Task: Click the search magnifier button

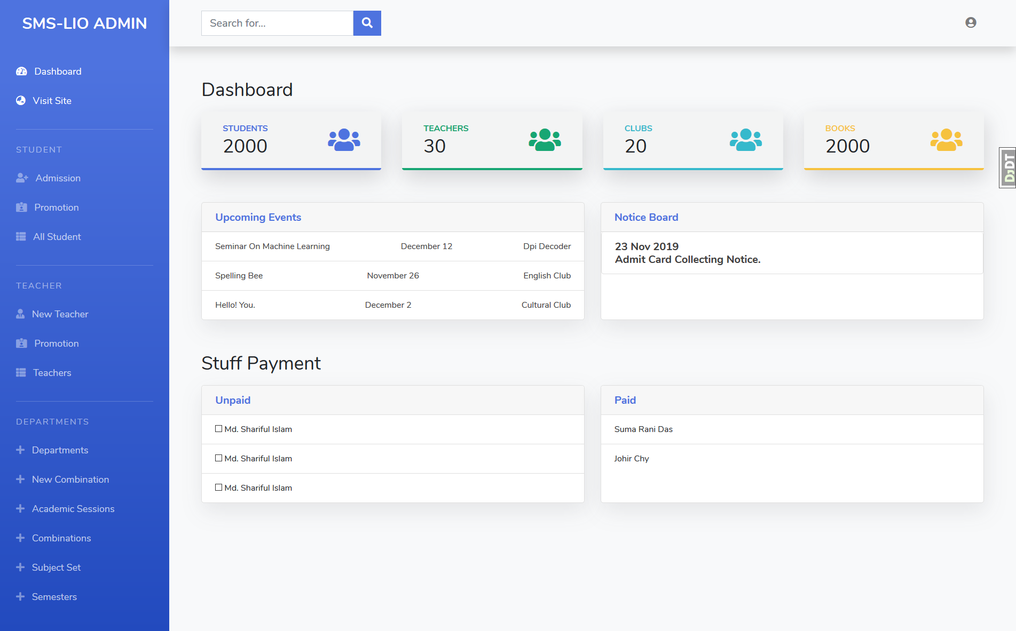Action: point(367,23)
